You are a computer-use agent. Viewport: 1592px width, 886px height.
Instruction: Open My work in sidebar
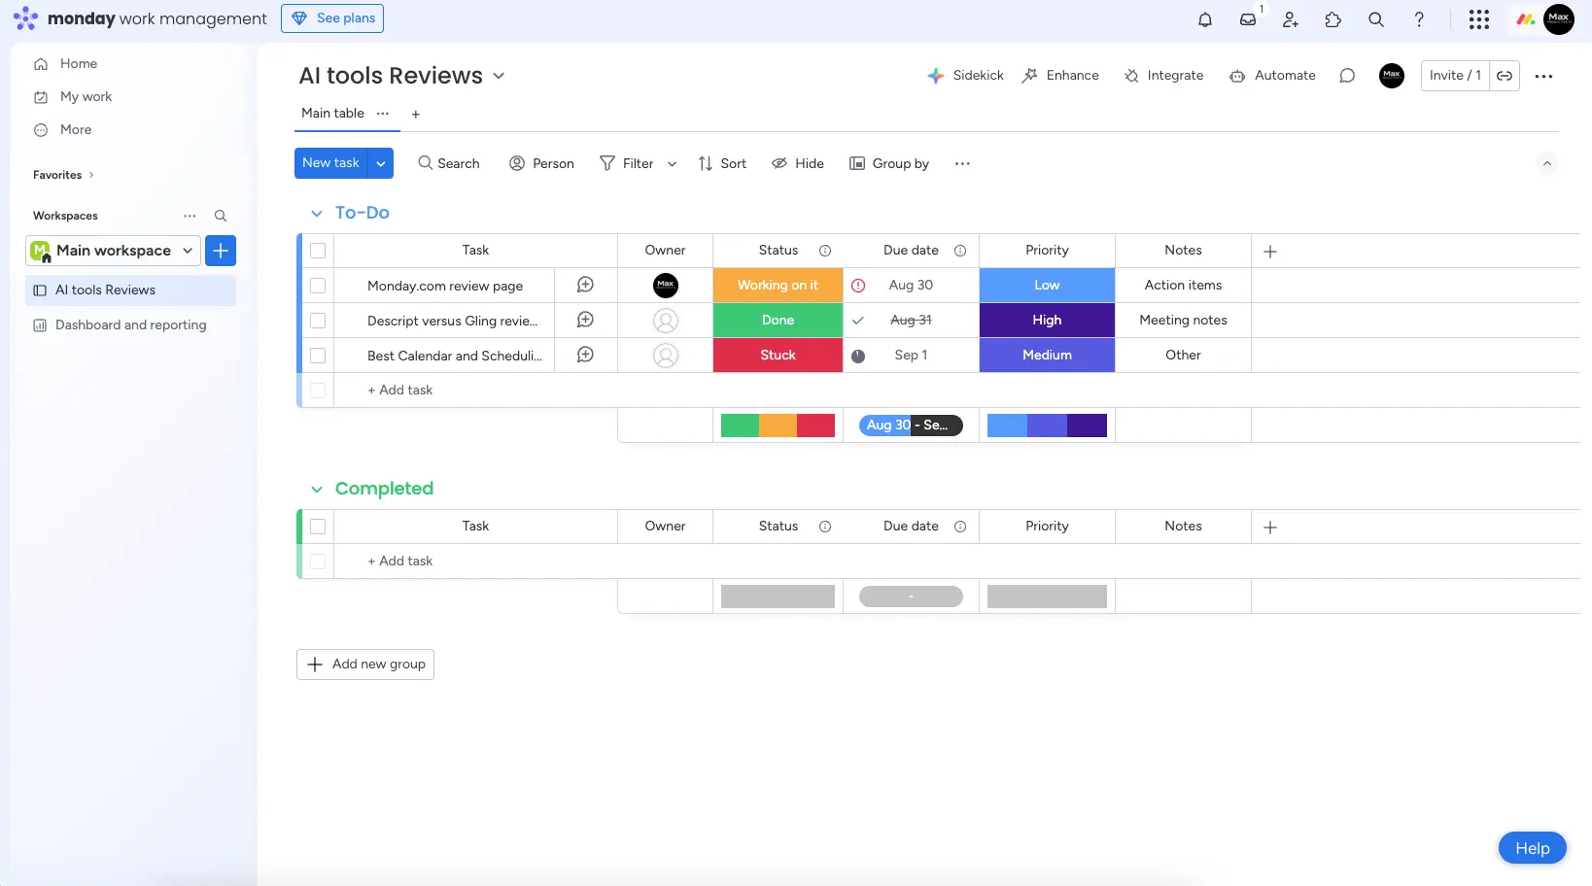click(x=86, y=97)
